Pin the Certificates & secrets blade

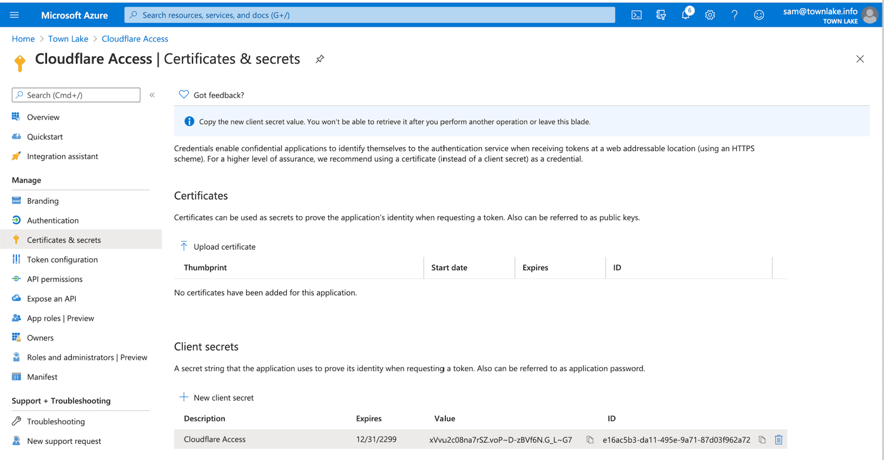tap(320, 59)
